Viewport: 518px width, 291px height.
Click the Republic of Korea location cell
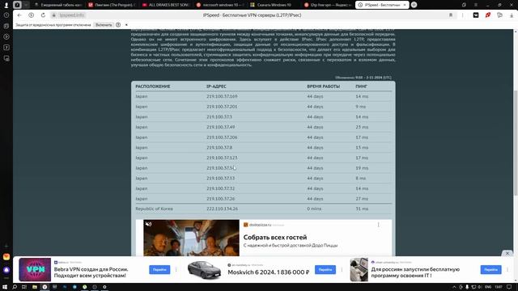[x=154, y=209]
